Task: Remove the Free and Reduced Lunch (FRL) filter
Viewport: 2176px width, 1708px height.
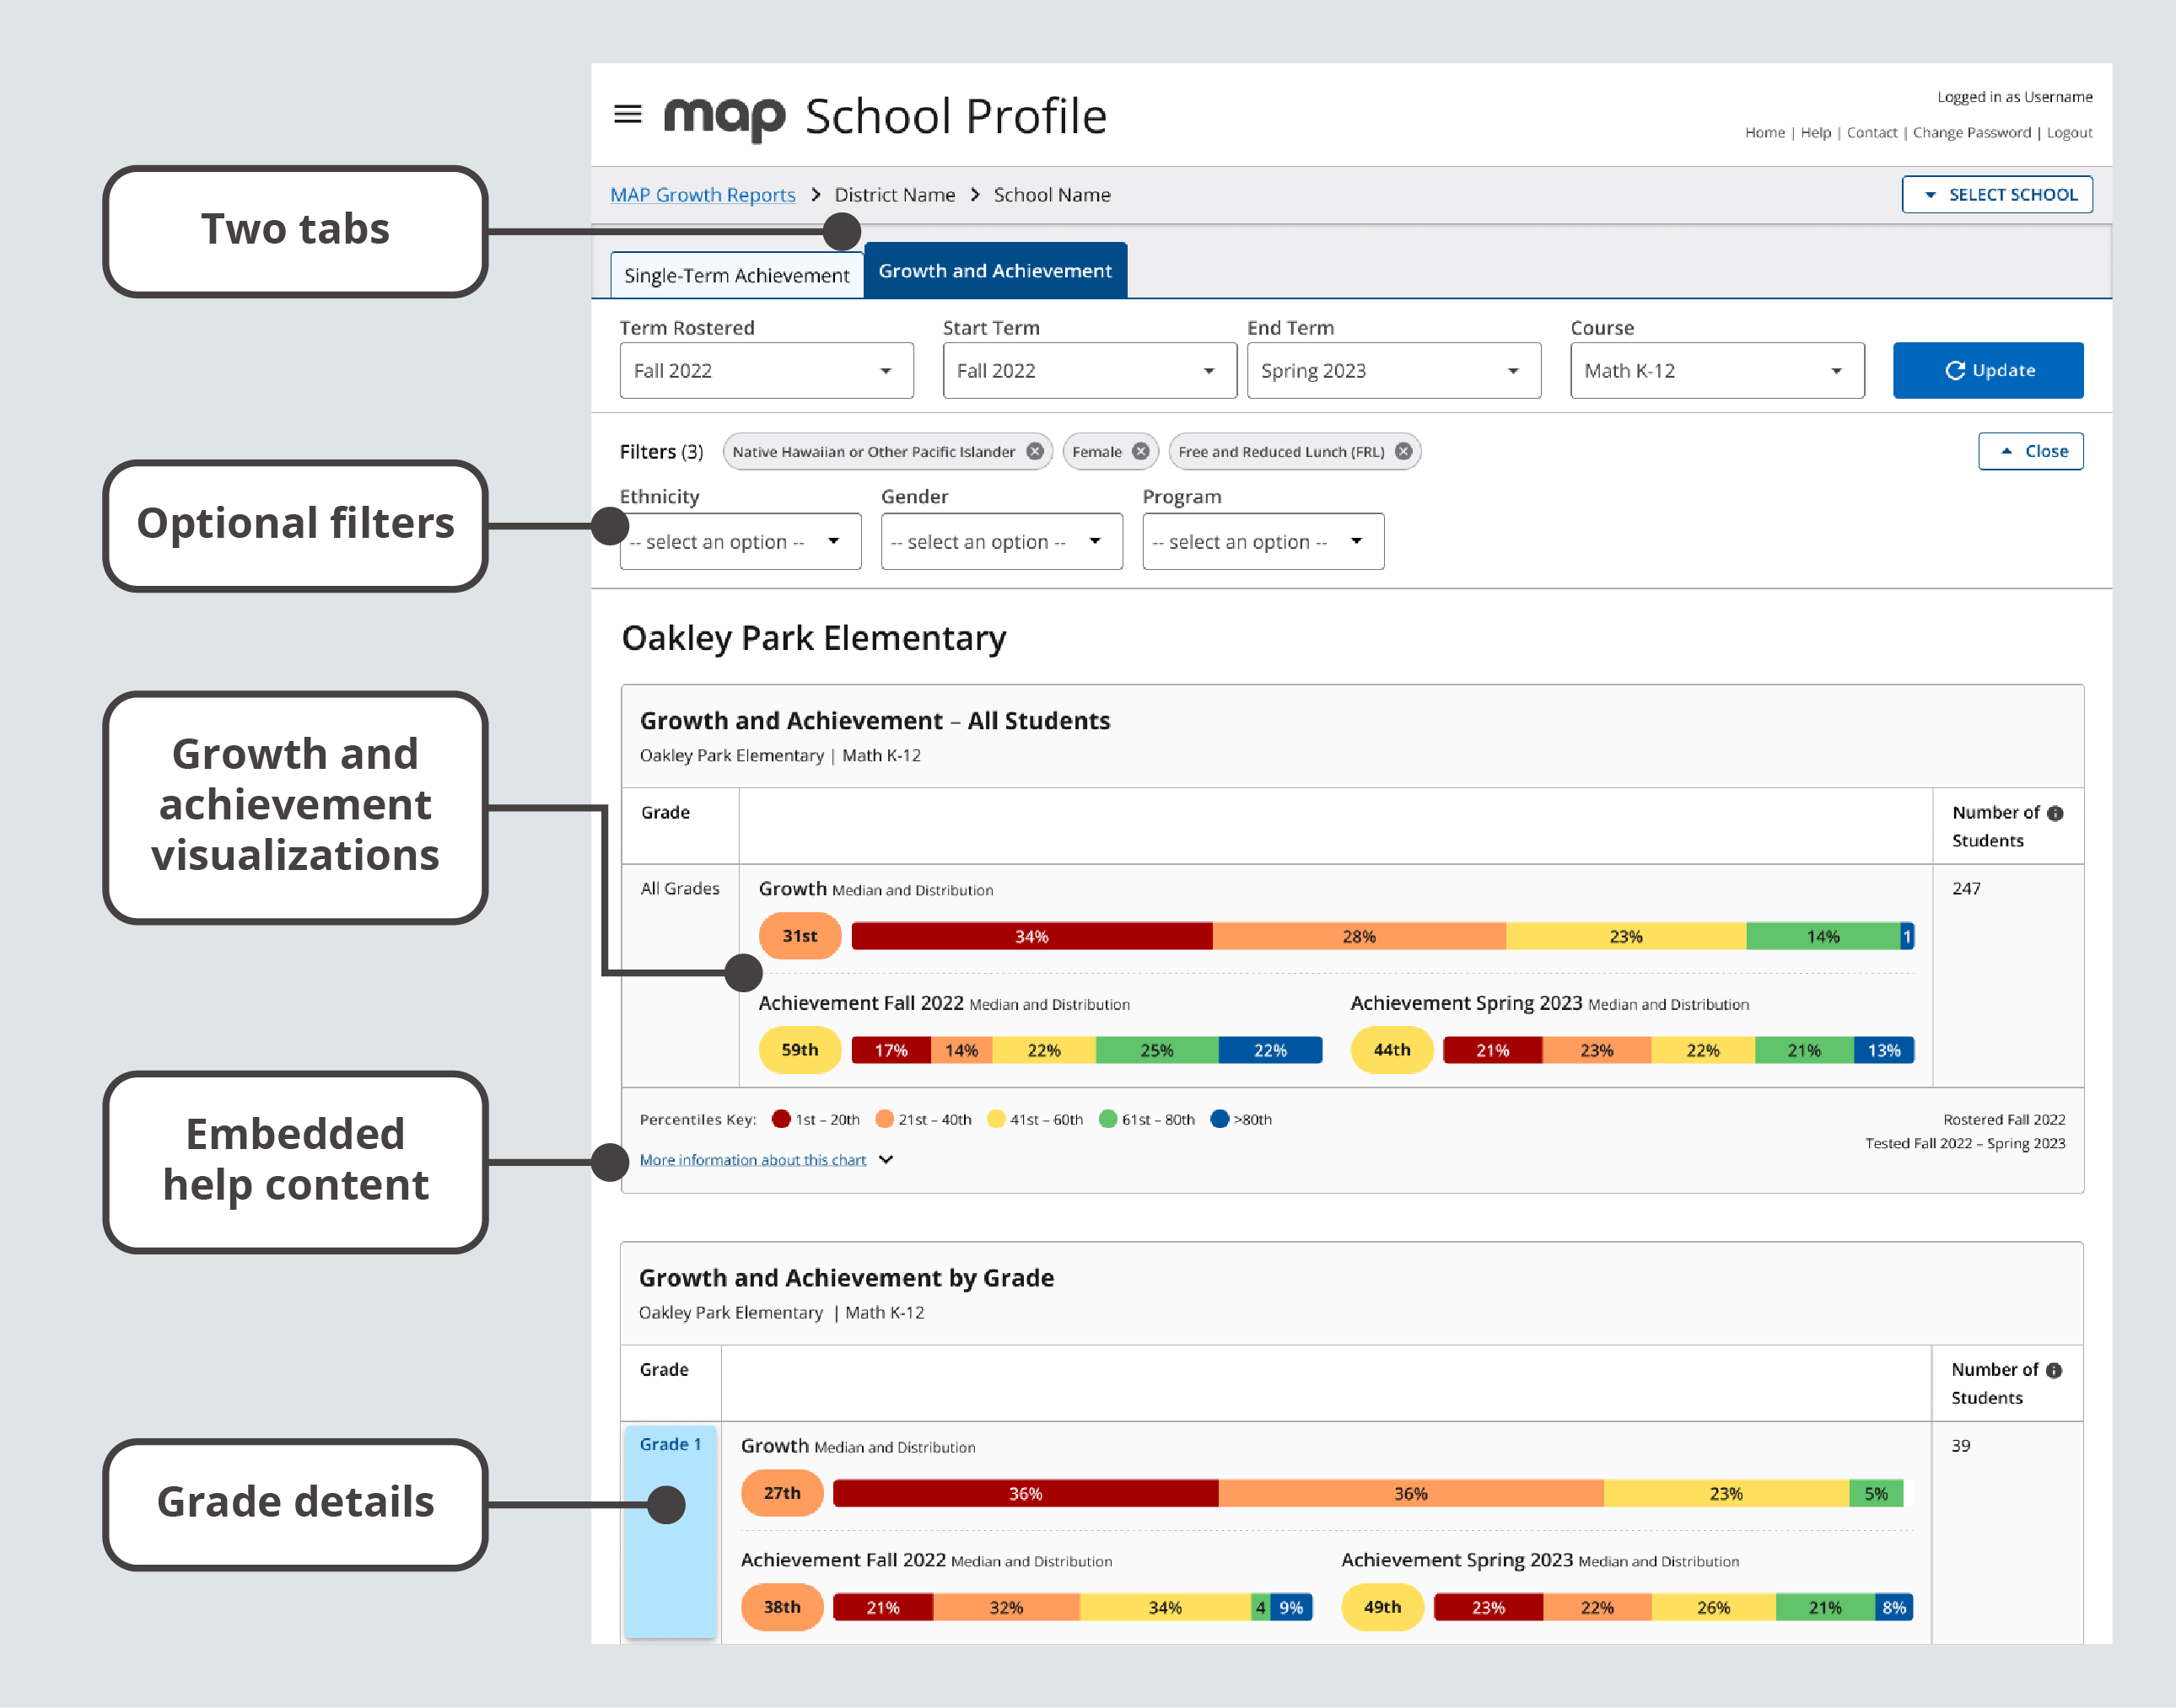Action: 1403,451
